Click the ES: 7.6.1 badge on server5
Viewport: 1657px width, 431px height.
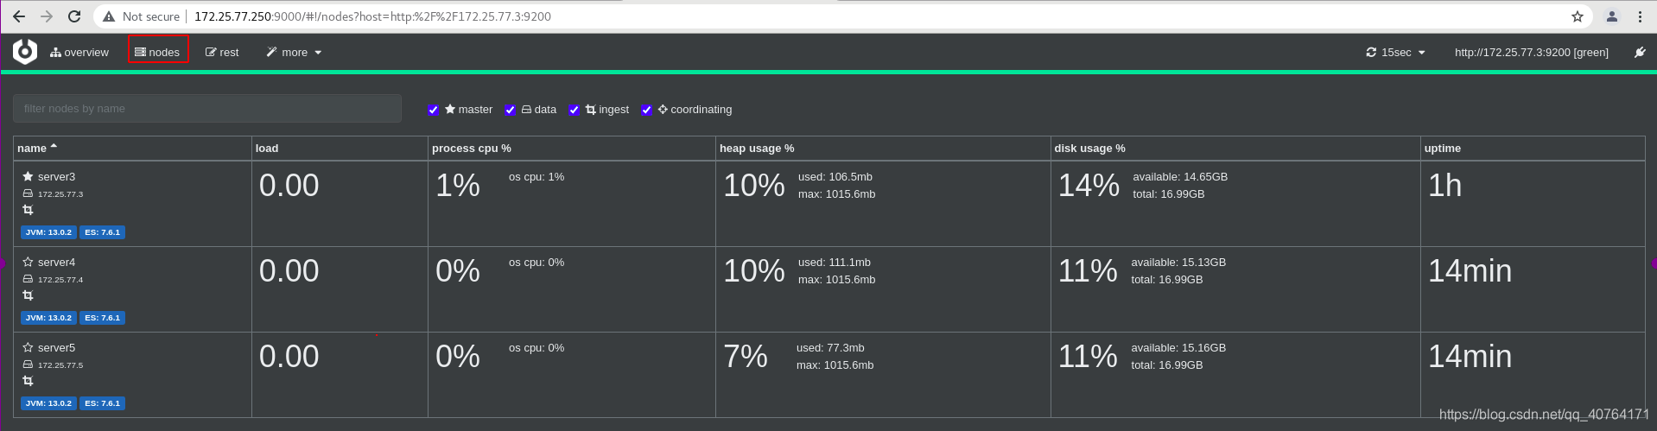coord(102,403)
